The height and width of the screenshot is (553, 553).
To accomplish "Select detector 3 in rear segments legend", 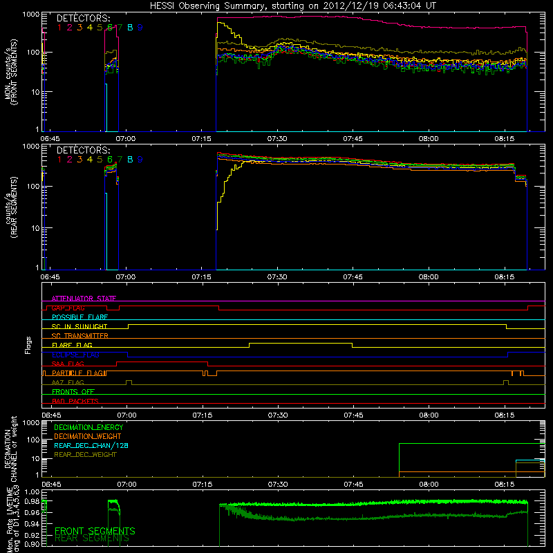I will [x=79, y=160].
